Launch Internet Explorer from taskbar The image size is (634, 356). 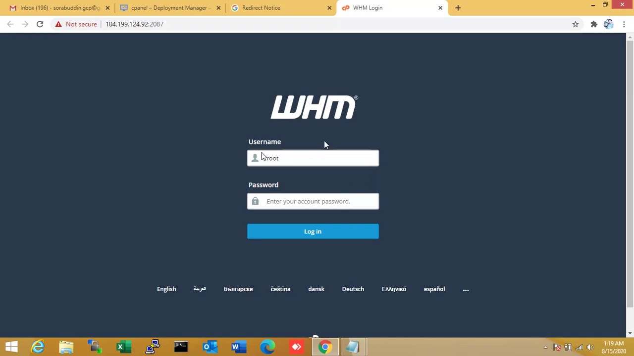38,347
